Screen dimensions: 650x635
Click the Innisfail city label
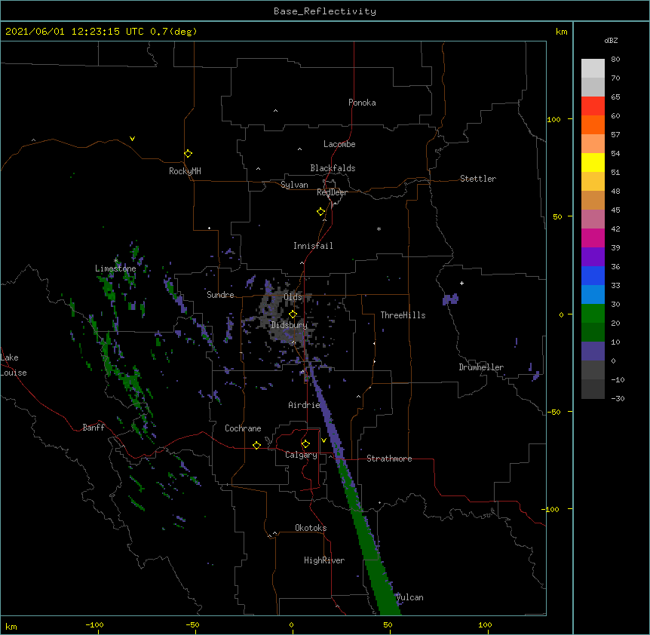(x=313, y=246)
